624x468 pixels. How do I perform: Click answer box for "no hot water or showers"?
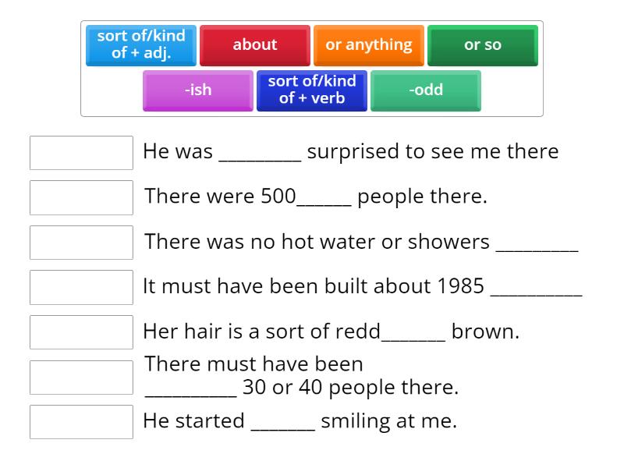(x=81, y=243)
